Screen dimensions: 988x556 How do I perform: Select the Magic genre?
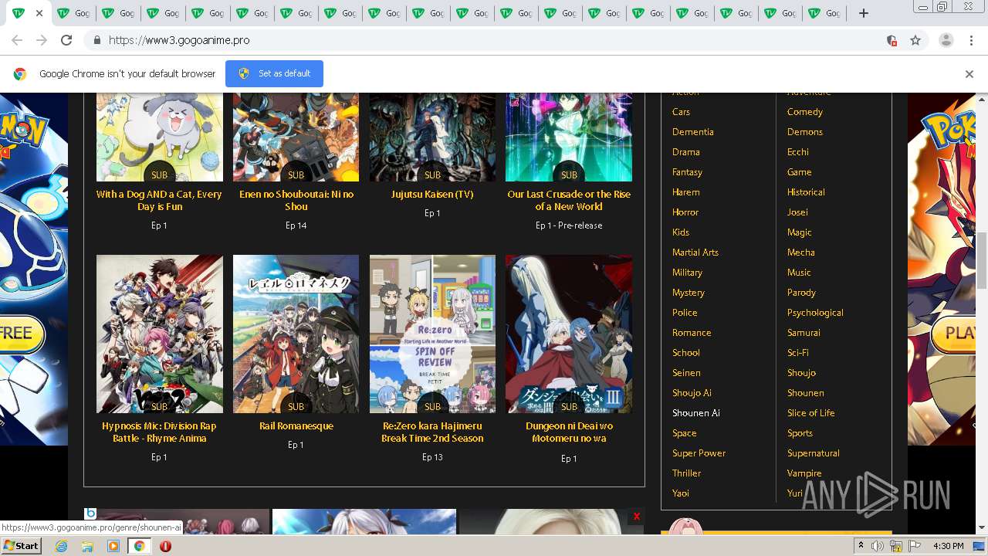tap(800, 232)
